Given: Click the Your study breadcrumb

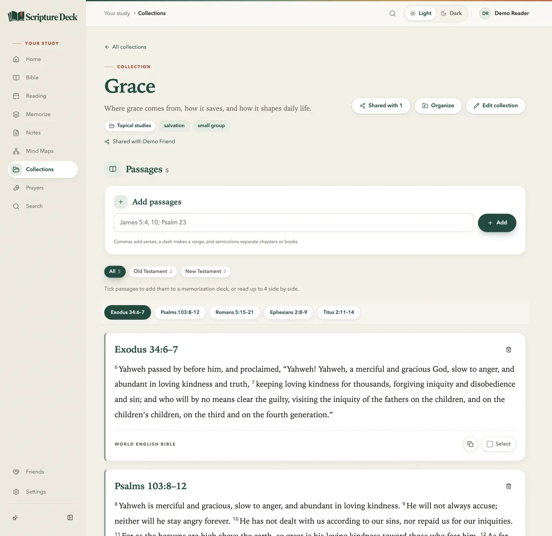Looking at the screenshot, I should [x=117, y=13].
